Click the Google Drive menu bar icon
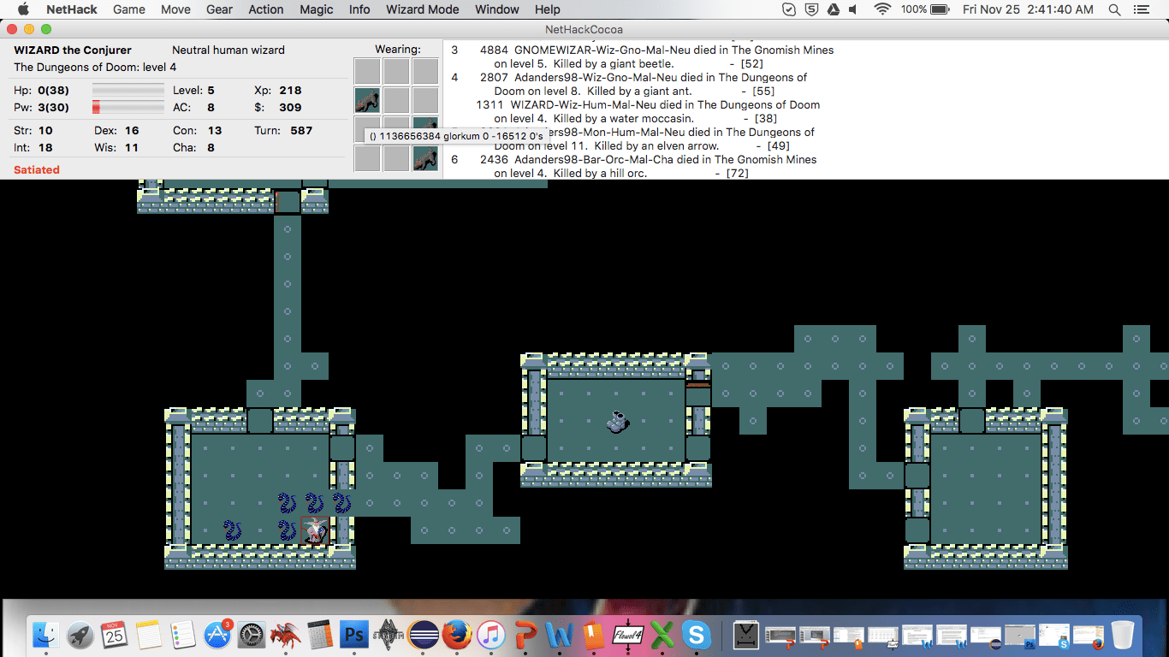The height and width of the screenshot is (657, 1169). click(832, 9)
